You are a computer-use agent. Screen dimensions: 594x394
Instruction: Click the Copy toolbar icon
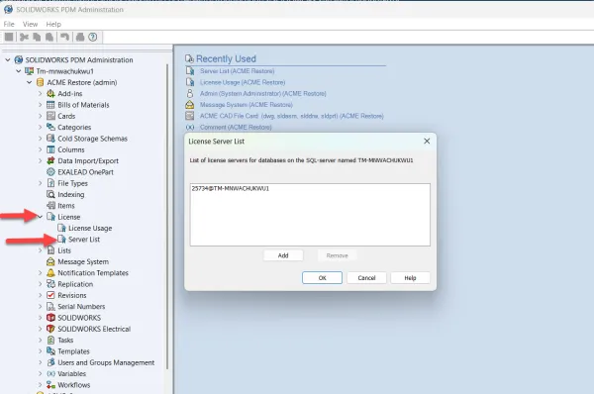click(x=37, y=37)
